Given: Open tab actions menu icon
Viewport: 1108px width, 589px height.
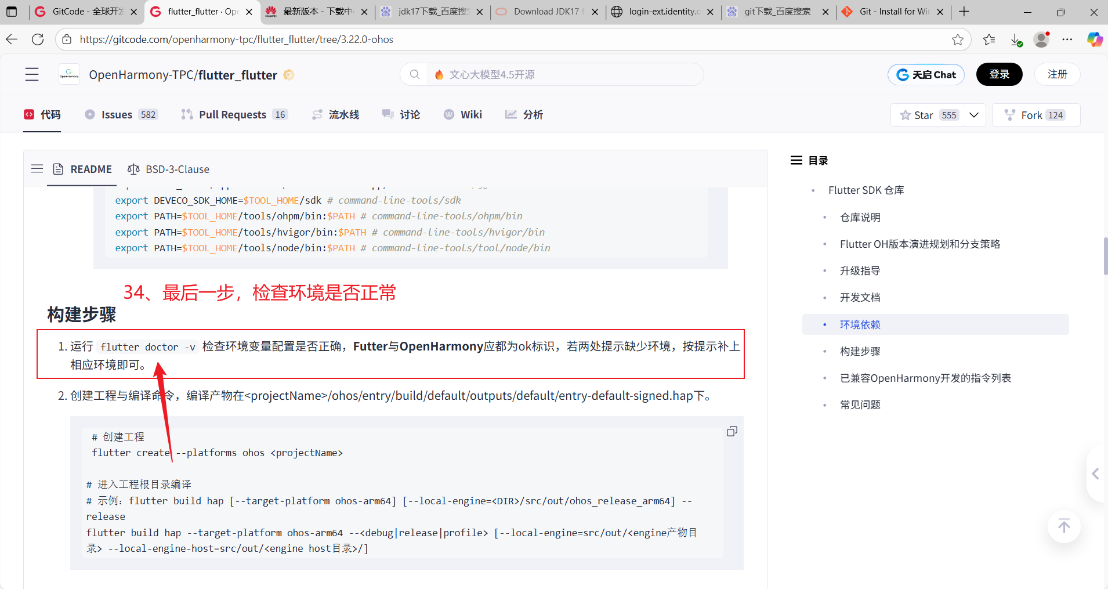Looking at the screenshot, I should click(12, 12).
